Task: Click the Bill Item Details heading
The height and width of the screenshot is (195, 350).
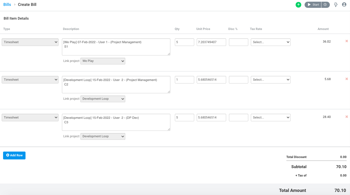Action: [x=16, y=18]
